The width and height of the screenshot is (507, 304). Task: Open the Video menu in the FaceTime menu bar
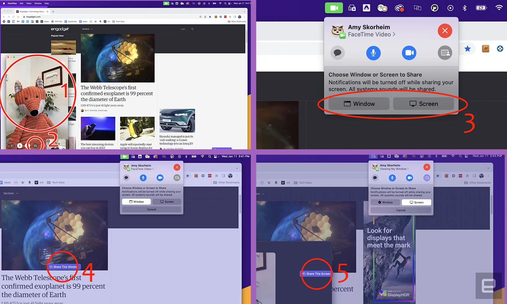tap(29, 3)
